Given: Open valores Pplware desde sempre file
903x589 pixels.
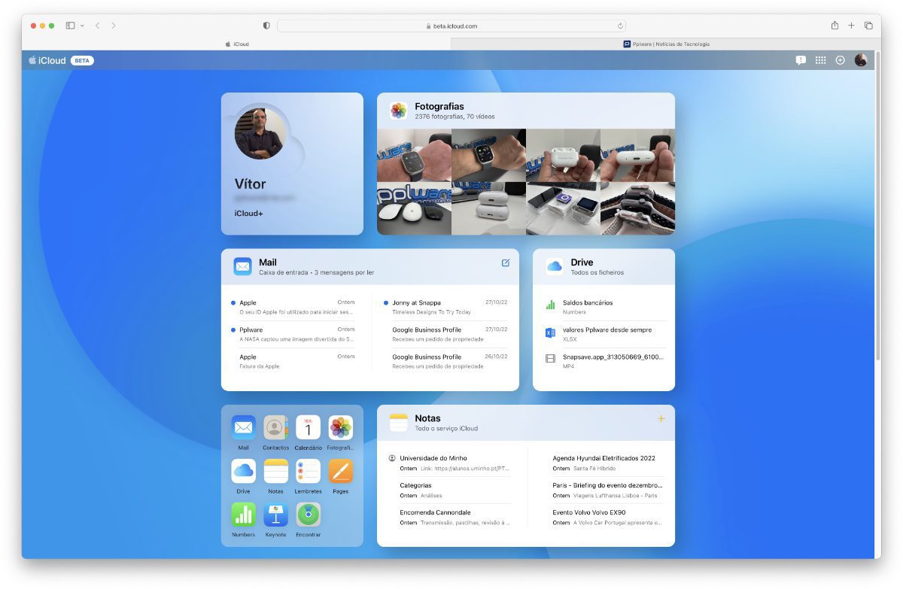Looking at the screenshot, I should (604, 334).
